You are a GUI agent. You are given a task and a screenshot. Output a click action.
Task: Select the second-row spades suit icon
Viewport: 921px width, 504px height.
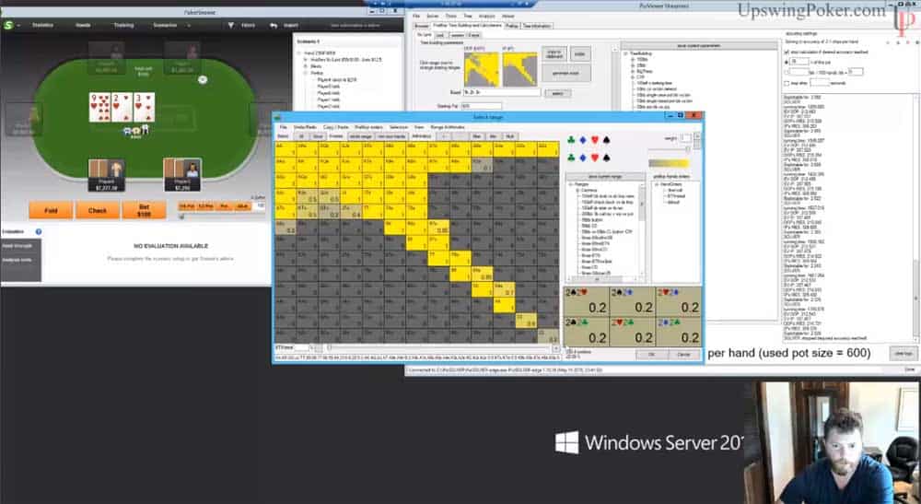pyautogui.click(x=606, y=158)
